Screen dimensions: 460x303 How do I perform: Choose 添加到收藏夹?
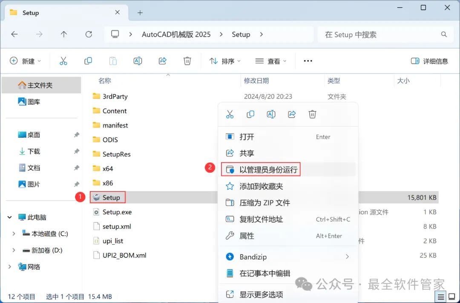point(287,186)
